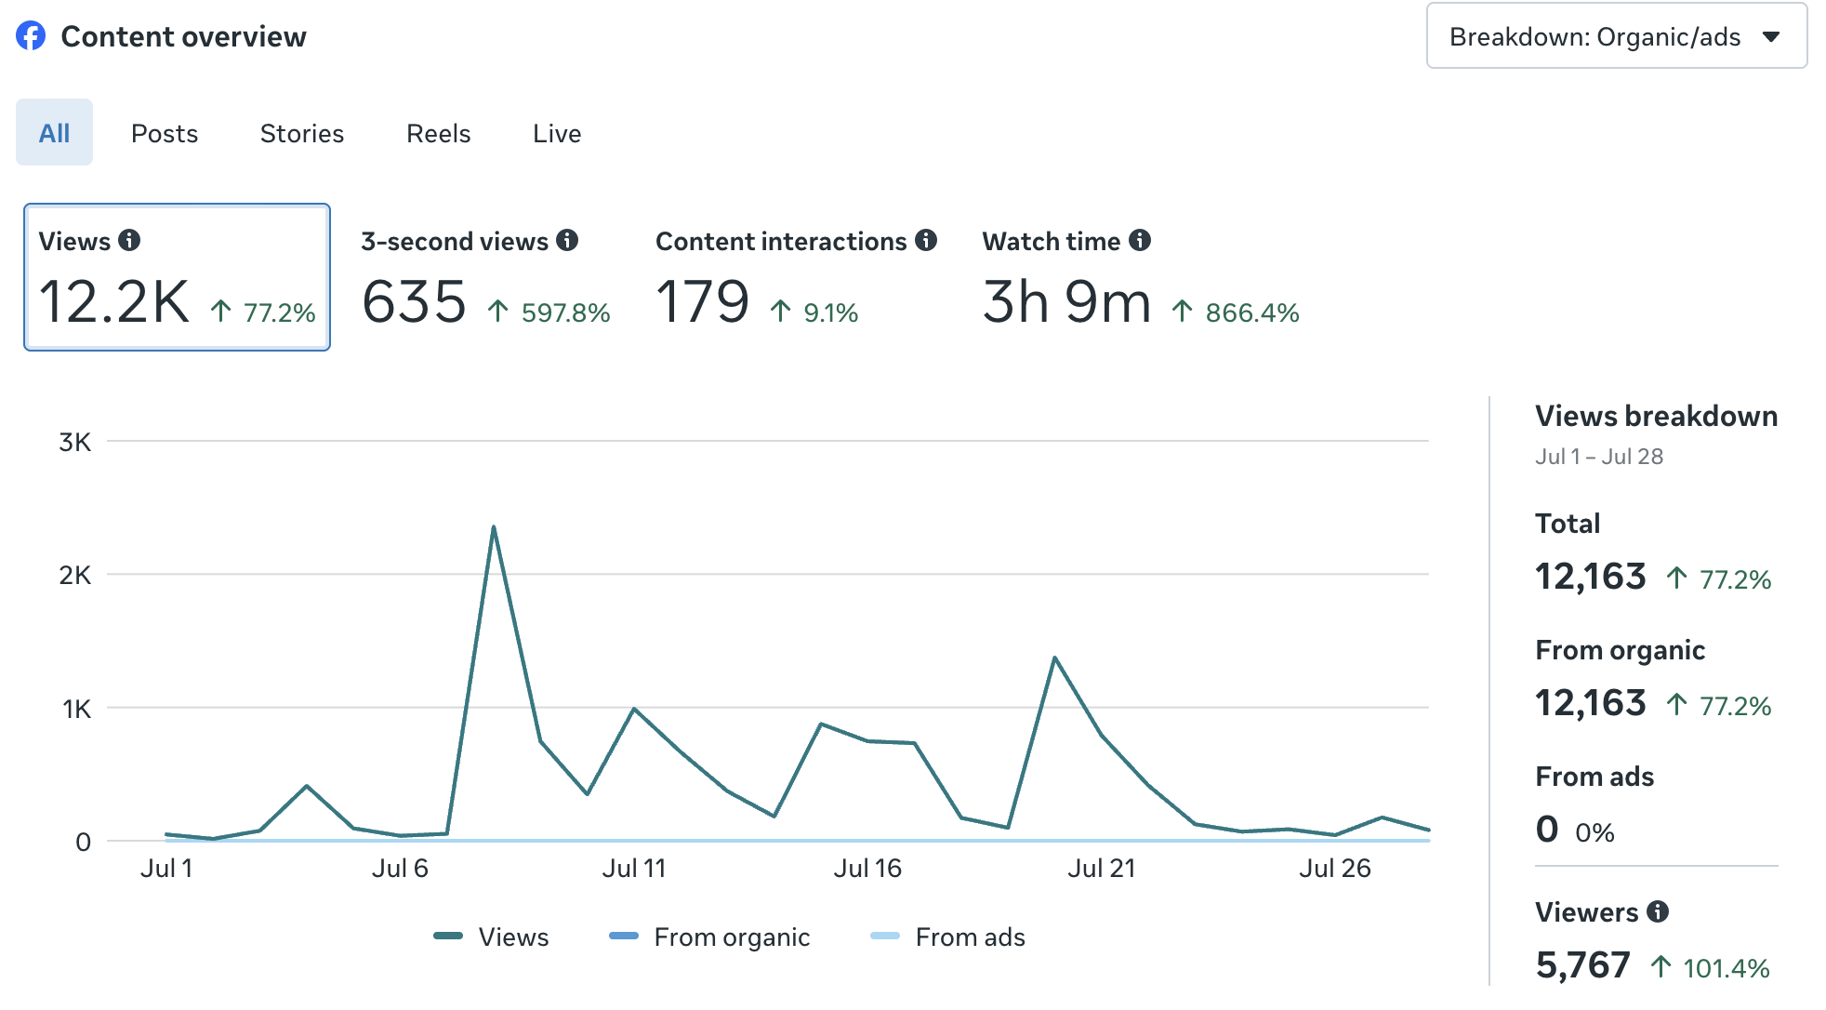The height and width of the screenshot is (1010, 1826).
Task: Click the Facebook logo icon
Action: coord(31,36)
